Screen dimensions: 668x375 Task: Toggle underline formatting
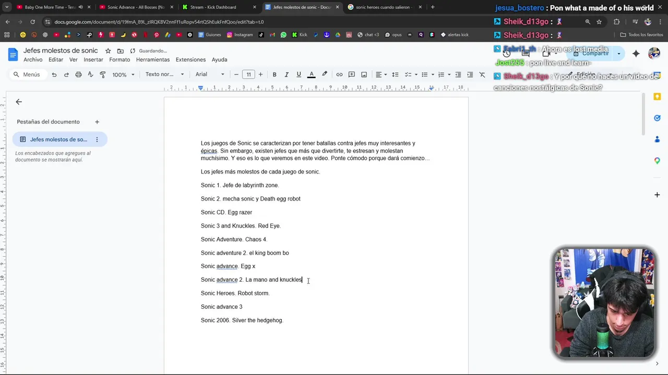[299, 74]
